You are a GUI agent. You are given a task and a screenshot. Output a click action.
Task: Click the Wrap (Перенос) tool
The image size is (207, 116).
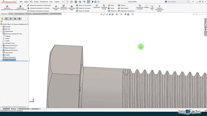pyautogui.click(x=122, y=5)
